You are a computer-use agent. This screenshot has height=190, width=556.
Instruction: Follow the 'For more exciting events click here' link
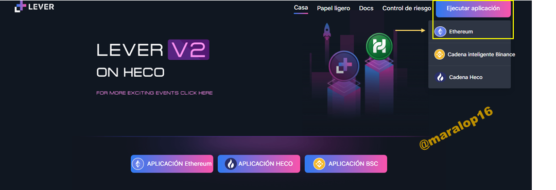click(x=154, y=93)
